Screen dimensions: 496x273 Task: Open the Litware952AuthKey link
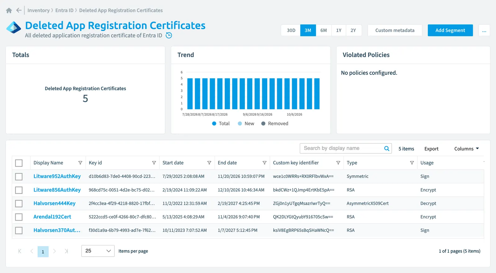57,176
